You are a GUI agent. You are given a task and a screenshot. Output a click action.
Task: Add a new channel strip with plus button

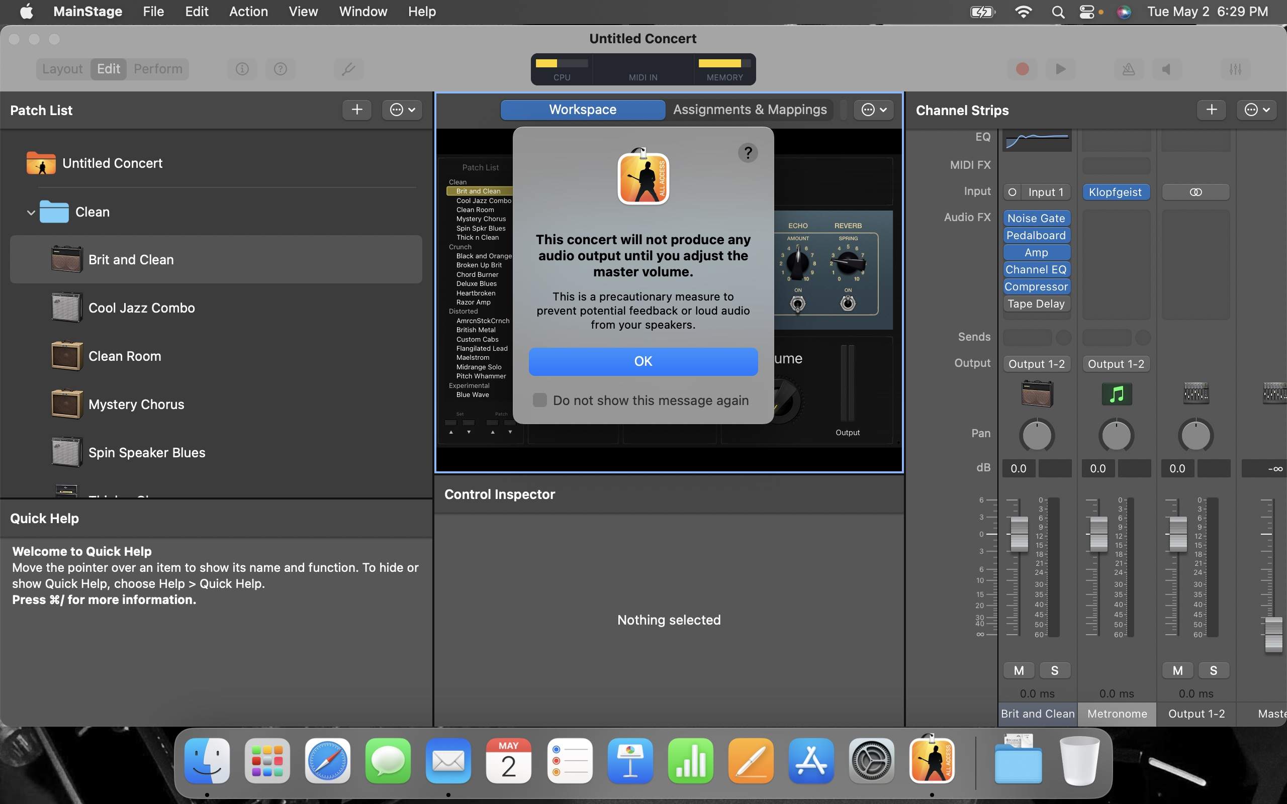click(x=1212, y=110)
